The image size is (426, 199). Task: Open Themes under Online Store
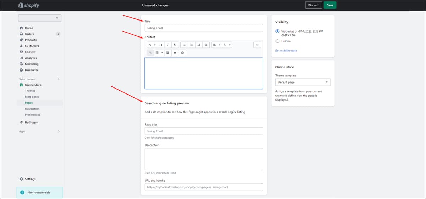[x=30, y=91]
